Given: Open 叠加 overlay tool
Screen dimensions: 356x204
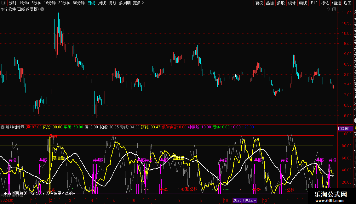Looking at the screenshot, I should pos(270,3).
